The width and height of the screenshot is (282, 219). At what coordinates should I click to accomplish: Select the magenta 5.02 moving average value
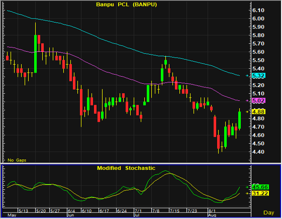pos(258,101)
